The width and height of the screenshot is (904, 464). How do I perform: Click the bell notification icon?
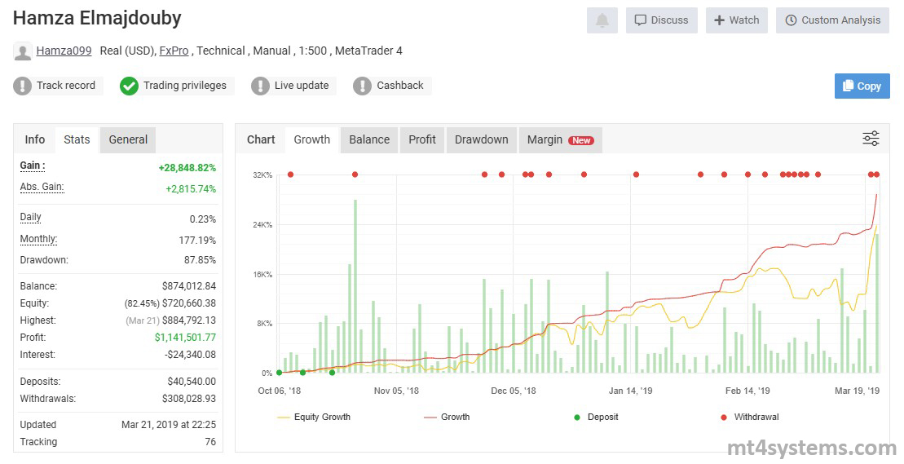602,20
